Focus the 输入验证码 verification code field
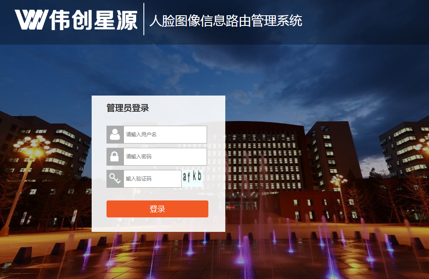Screen dimensions: 429x279 [x=152, y=179]
